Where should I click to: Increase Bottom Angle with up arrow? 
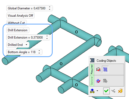(x=39, y=51)
